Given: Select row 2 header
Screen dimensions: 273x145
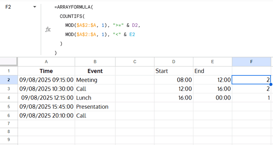Looking at the screenshot, I should click(x=9, y=80).
